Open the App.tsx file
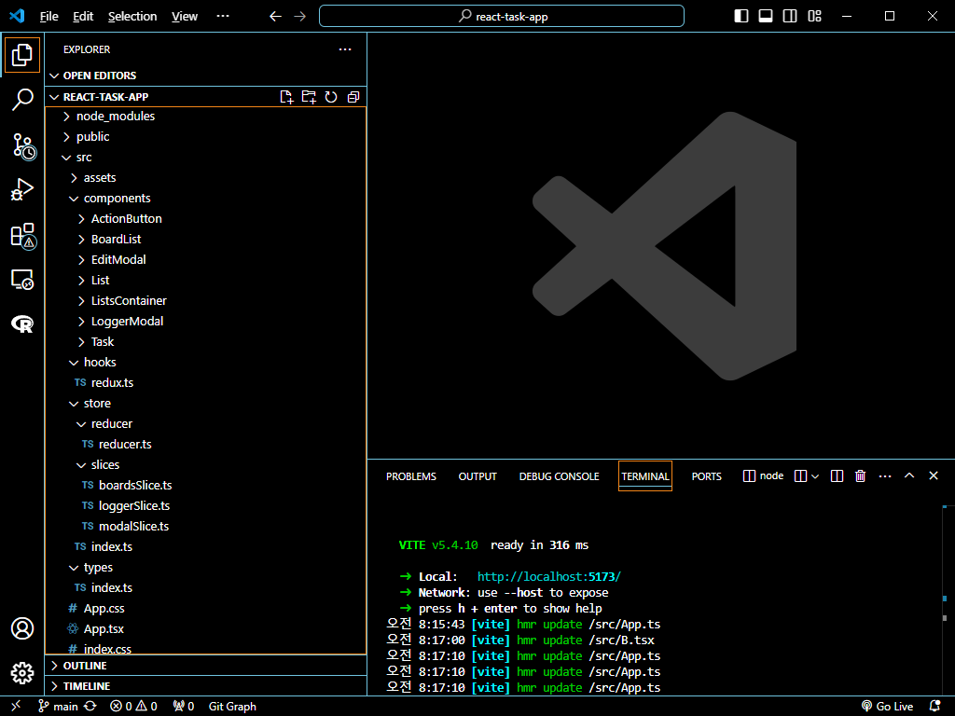This screenshot has height=716, width=955. click(x=206, y=629)
